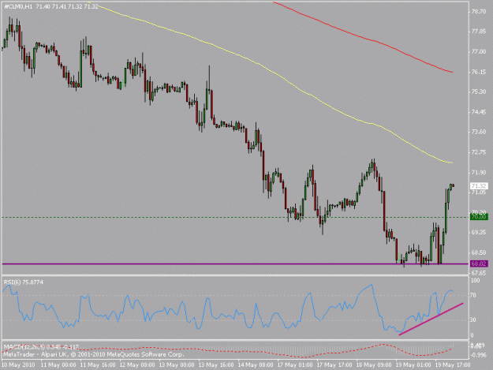Click the 71.90 price axis label
Image resolution: width=493 pixels, height=370 pixels.
pyautogui.click(x=479, y=172)
